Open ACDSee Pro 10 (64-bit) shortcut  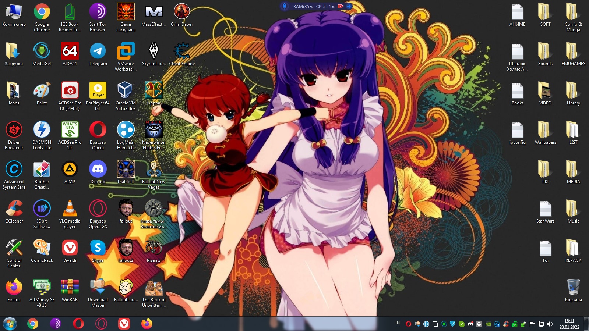click(70, 96)
